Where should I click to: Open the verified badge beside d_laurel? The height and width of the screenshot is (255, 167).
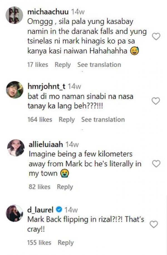(59, 209)
